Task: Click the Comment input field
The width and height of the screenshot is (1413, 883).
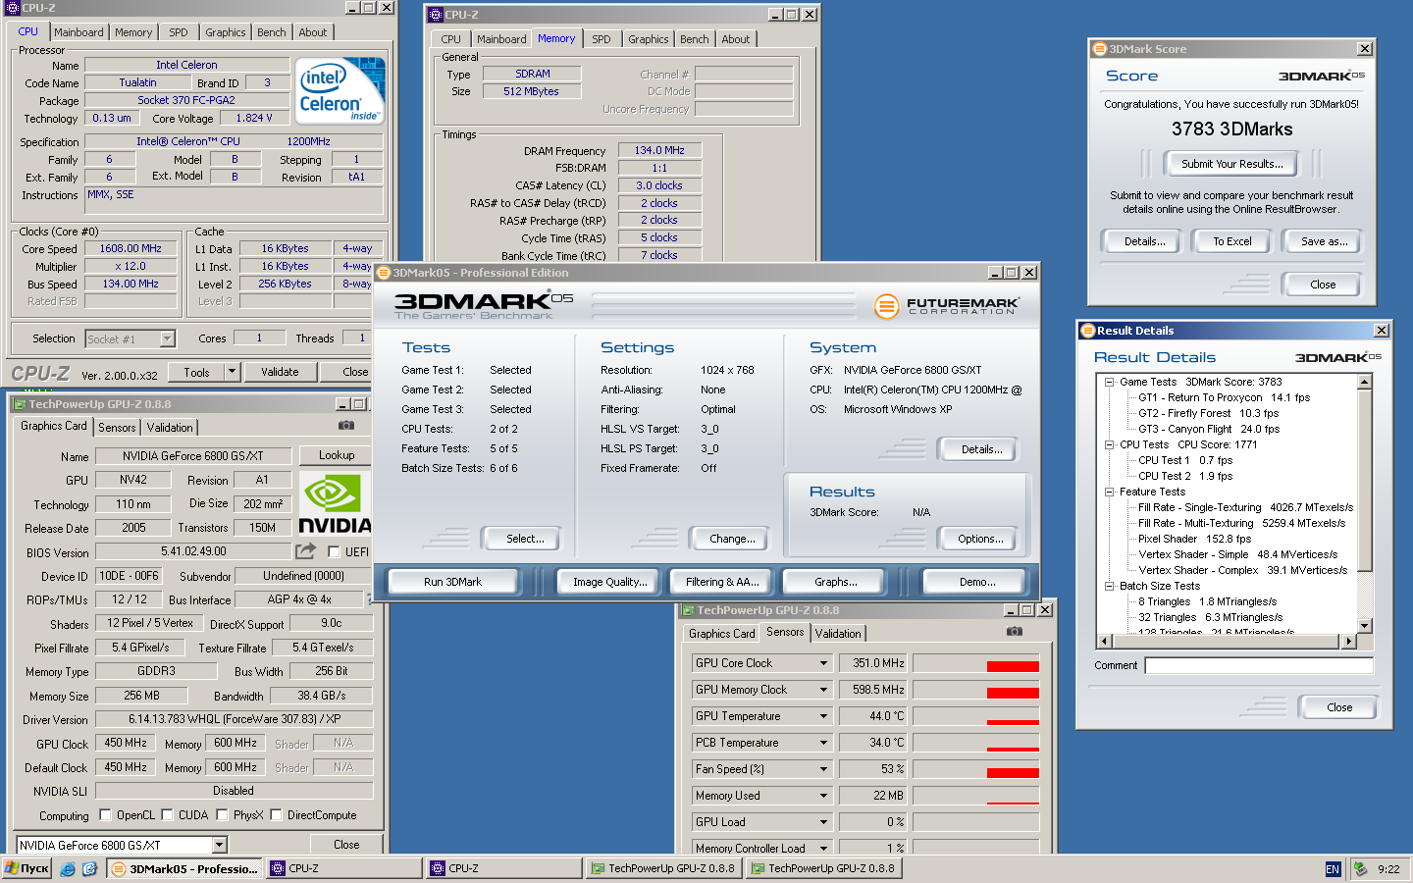Action: 1259,665
